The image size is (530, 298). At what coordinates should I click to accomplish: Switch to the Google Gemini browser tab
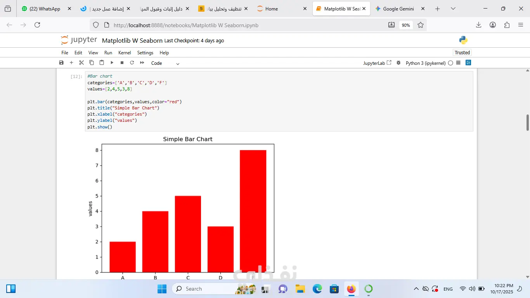tap(400, 9)
